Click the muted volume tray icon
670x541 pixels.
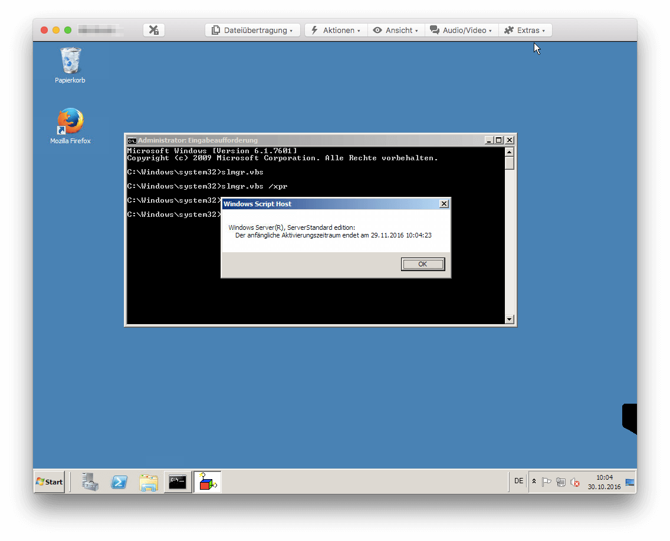[x=575, y=482]
